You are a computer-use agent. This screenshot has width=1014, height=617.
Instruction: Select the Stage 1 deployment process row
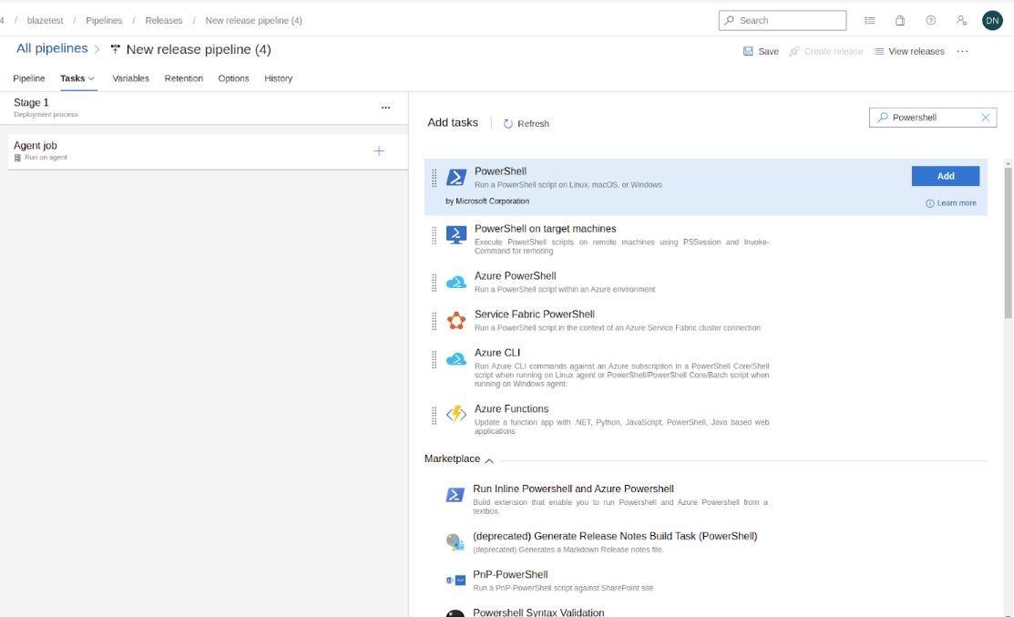tap(204, 108)
